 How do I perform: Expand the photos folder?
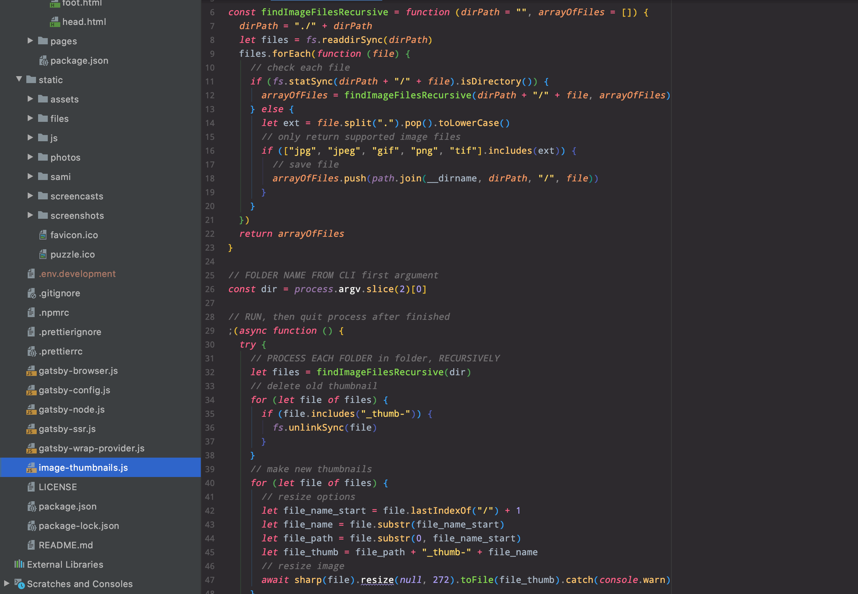(x=30, y=157)
